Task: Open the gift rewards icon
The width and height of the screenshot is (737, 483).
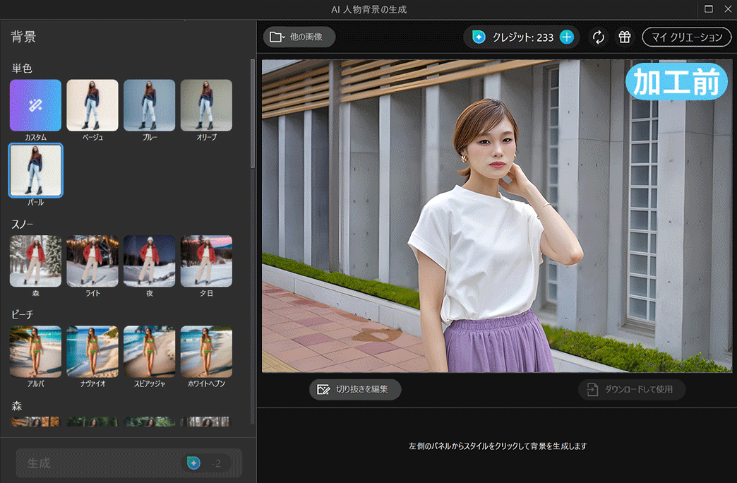Action: (x=624, y=37)
